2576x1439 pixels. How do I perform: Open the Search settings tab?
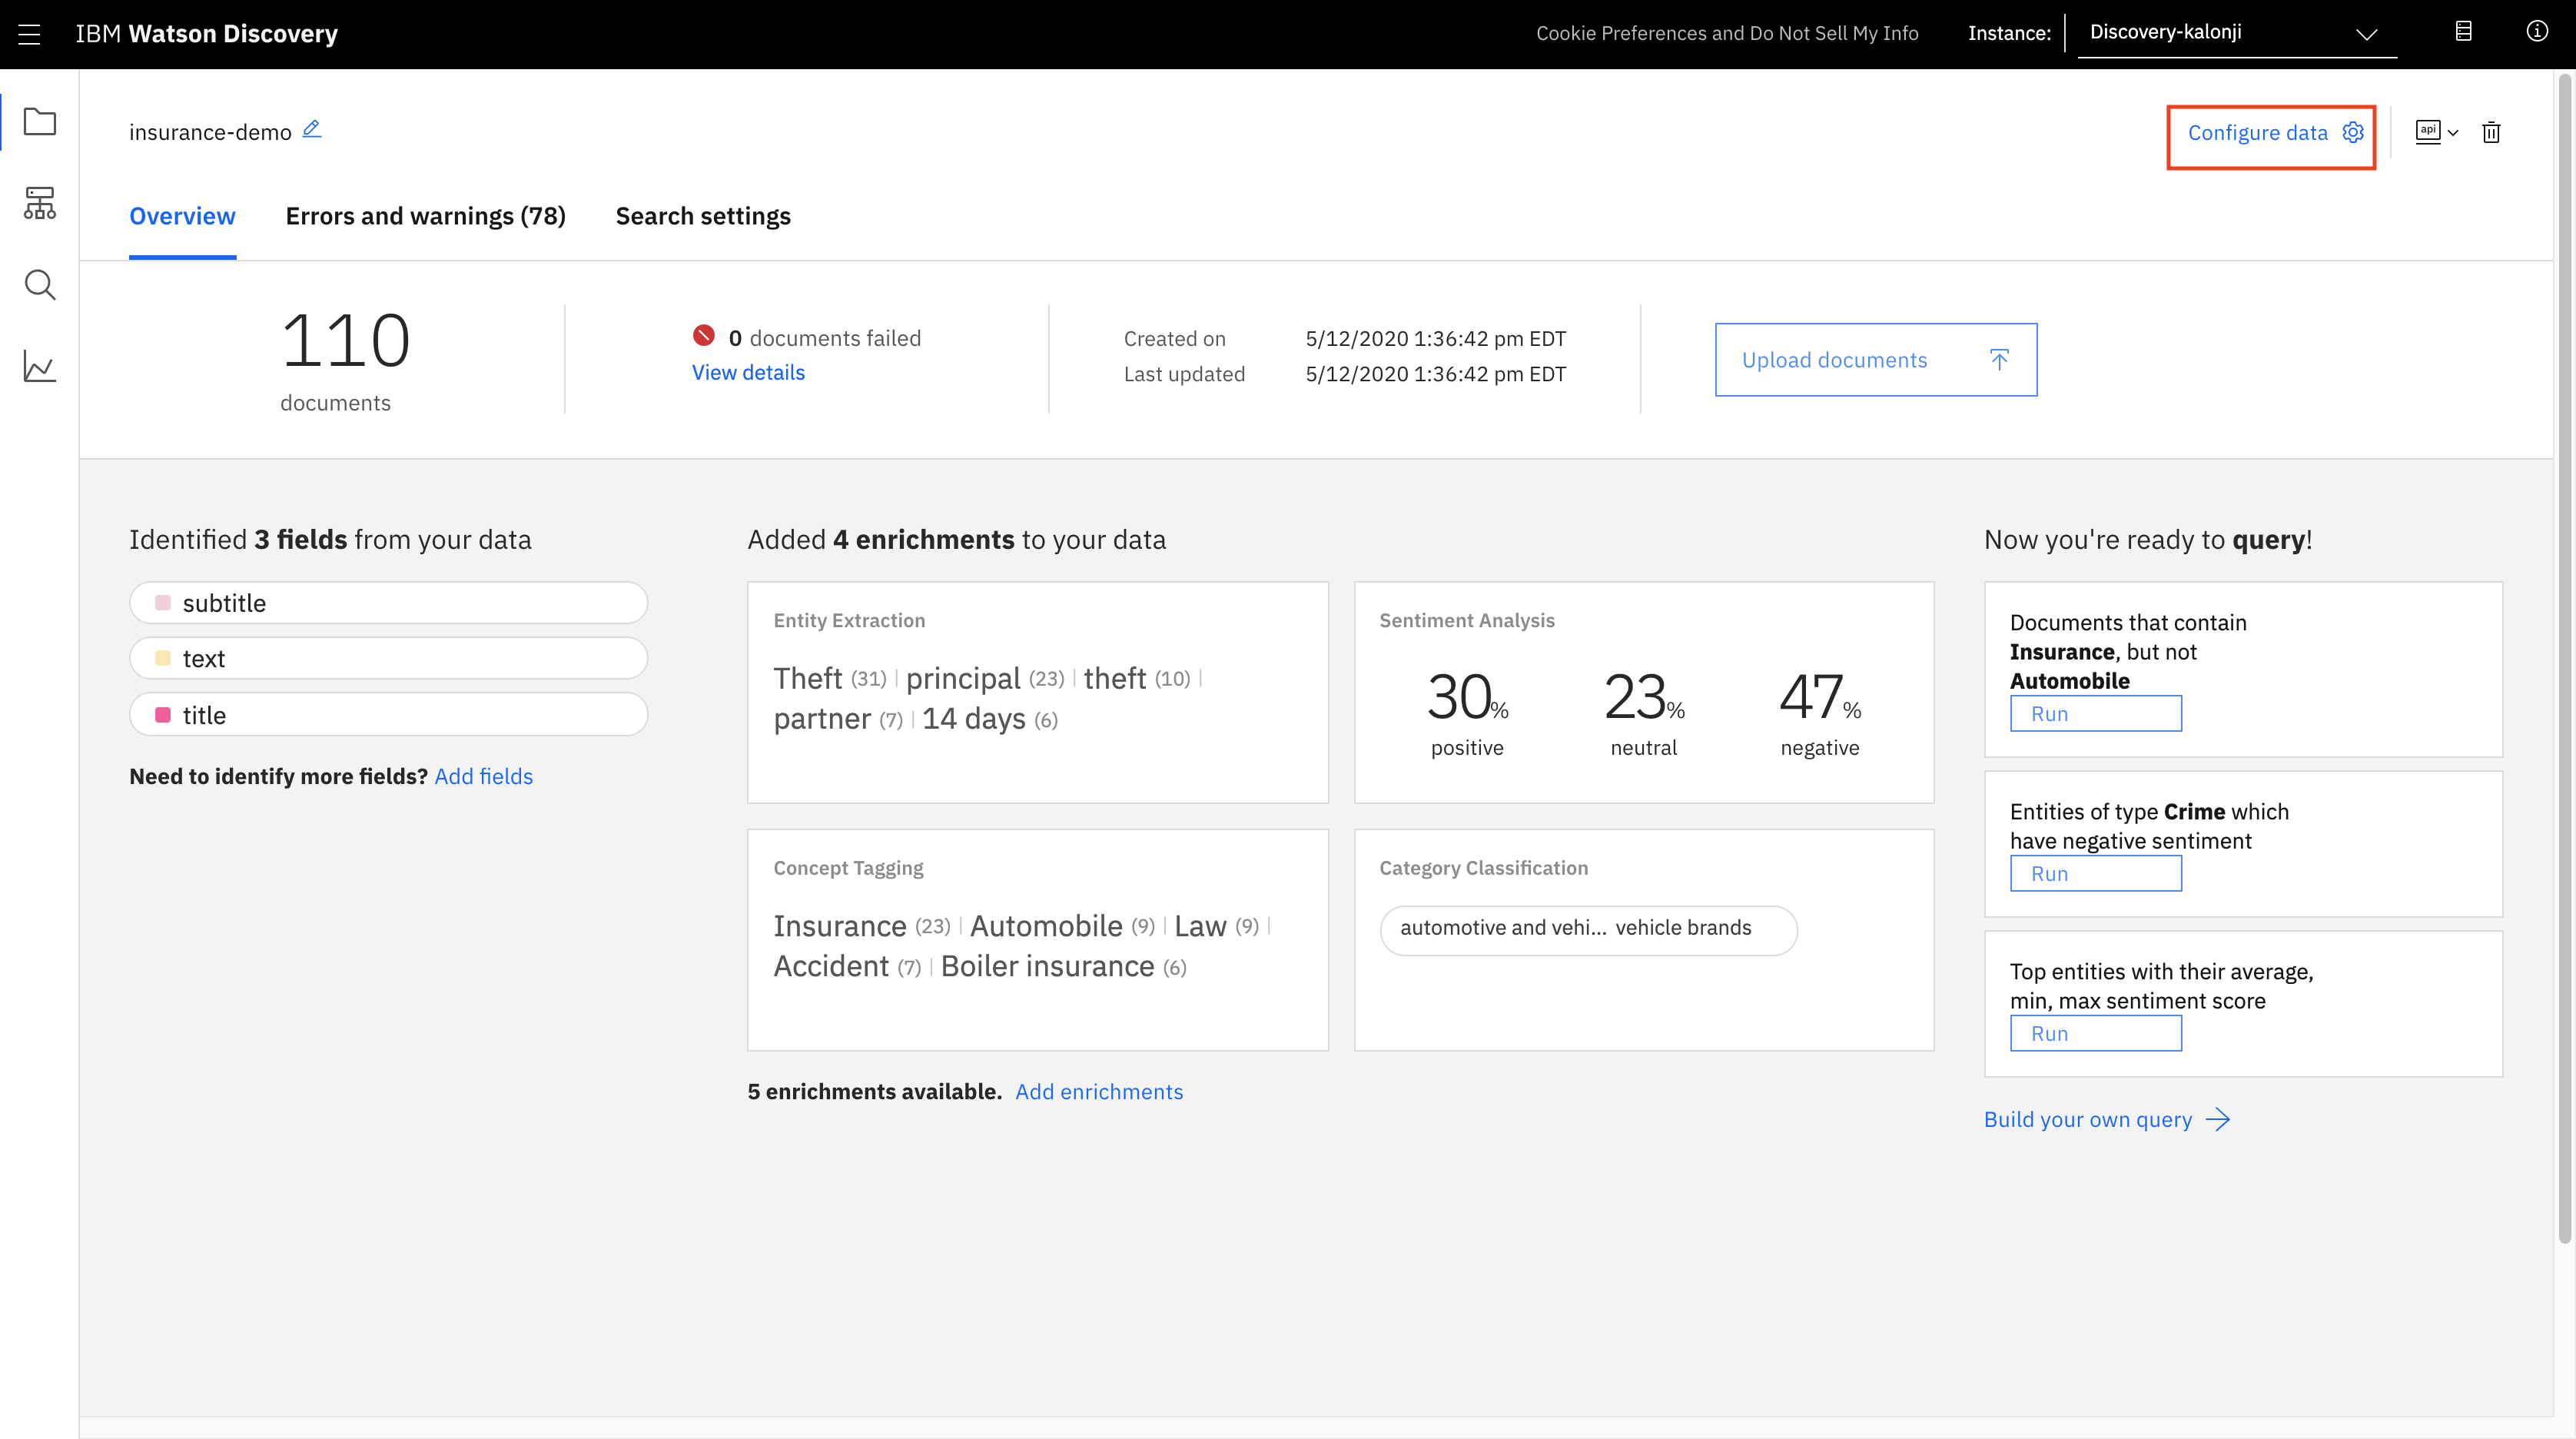tap(703, 216)
